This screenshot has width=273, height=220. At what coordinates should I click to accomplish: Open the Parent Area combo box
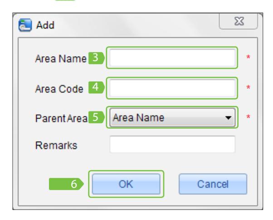click(x=172, y=118)
